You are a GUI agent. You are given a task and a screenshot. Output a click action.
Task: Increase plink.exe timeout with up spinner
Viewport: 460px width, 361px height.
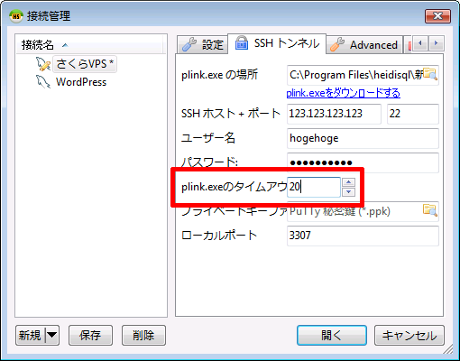pos(348,182)
